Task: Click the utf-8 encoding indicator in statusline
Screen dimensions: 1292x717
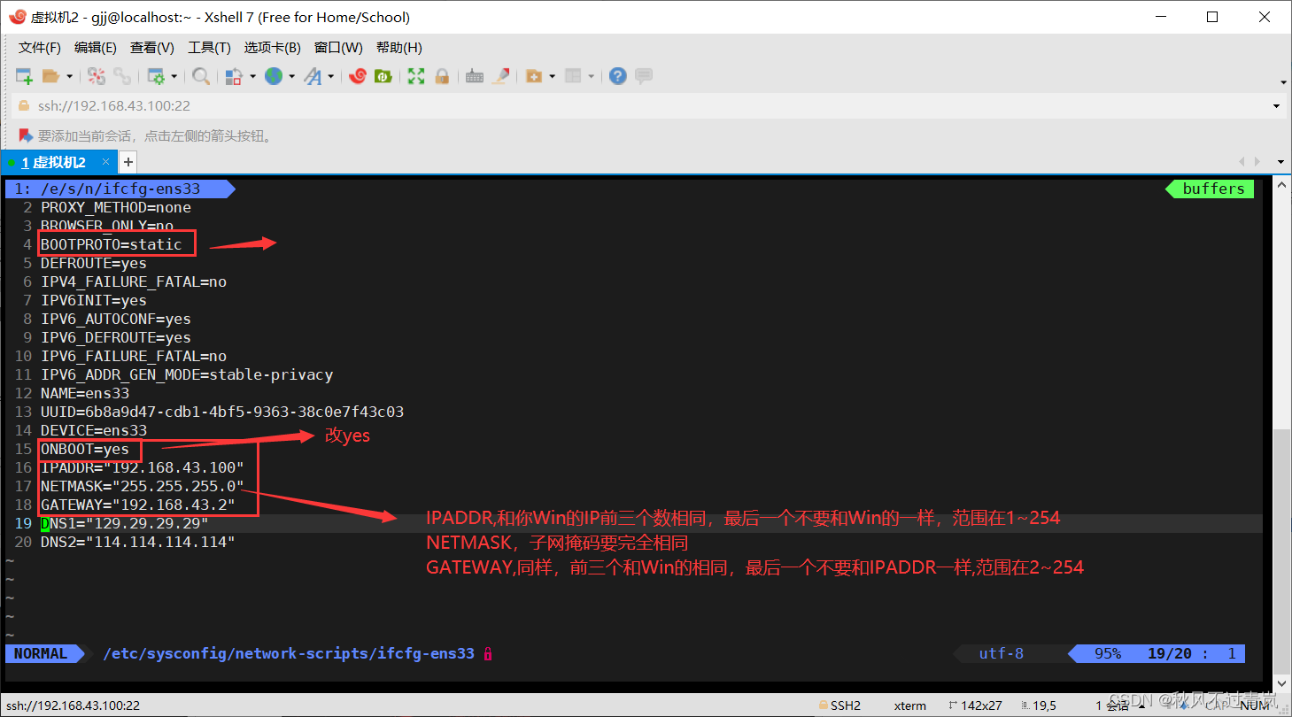Action: click(1002, 653)
